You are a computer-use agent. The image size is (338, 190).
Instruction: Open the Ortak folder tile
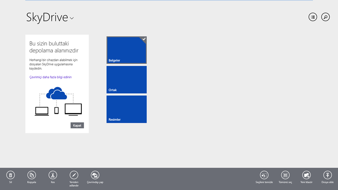126,80
